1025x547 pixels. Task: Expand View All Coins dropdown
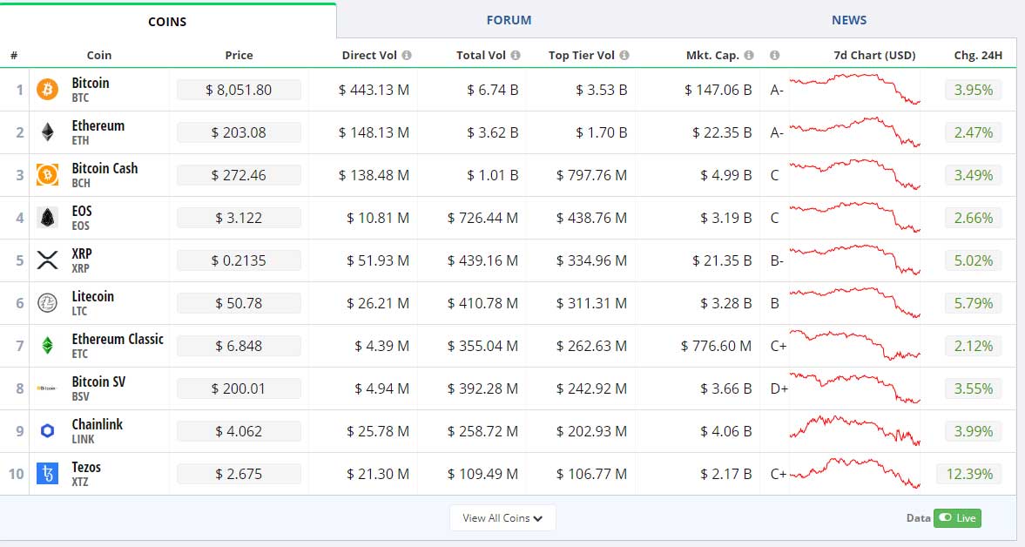[502, 517]
